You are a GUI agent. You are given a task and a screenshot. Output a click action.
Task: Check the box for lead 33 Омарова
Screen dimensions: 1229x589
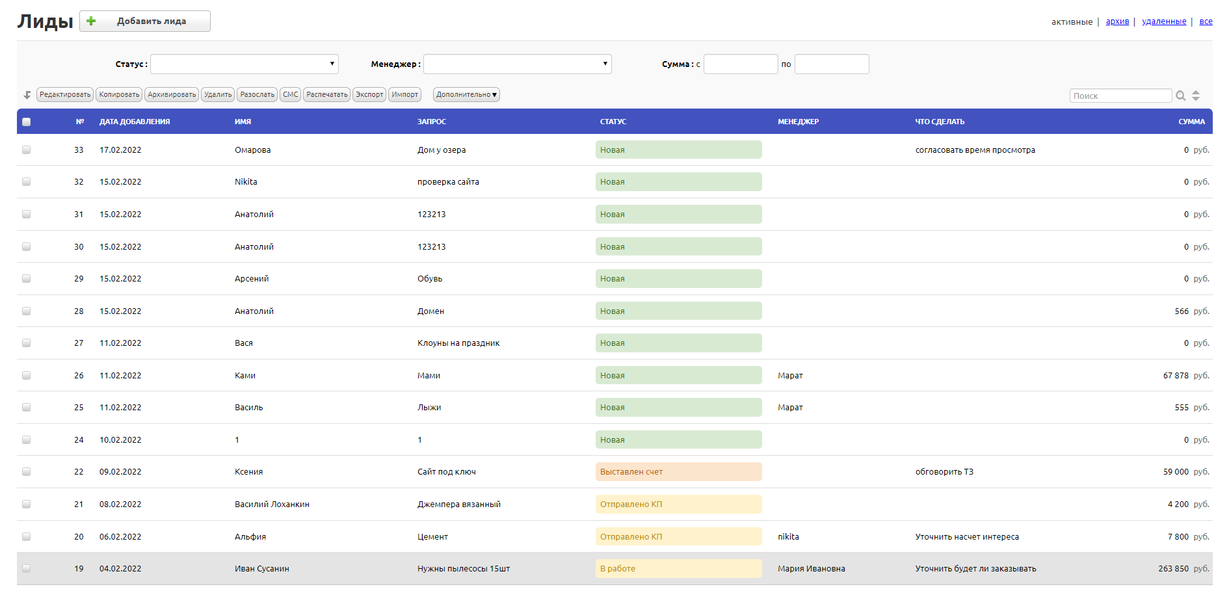(x=27, y=150)
